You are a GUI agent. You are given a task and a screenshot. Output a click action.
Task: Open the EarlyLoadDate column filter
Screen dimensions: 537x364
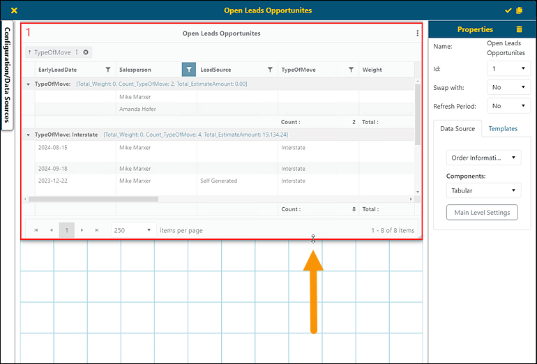click(107, 70)
